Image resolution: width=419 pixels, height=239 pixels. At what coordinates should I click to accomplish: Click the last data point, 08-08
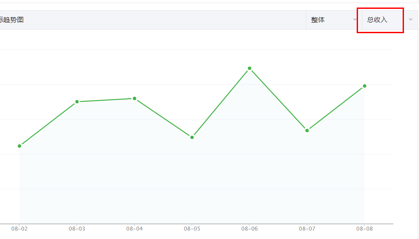click(x=364, y=86)
